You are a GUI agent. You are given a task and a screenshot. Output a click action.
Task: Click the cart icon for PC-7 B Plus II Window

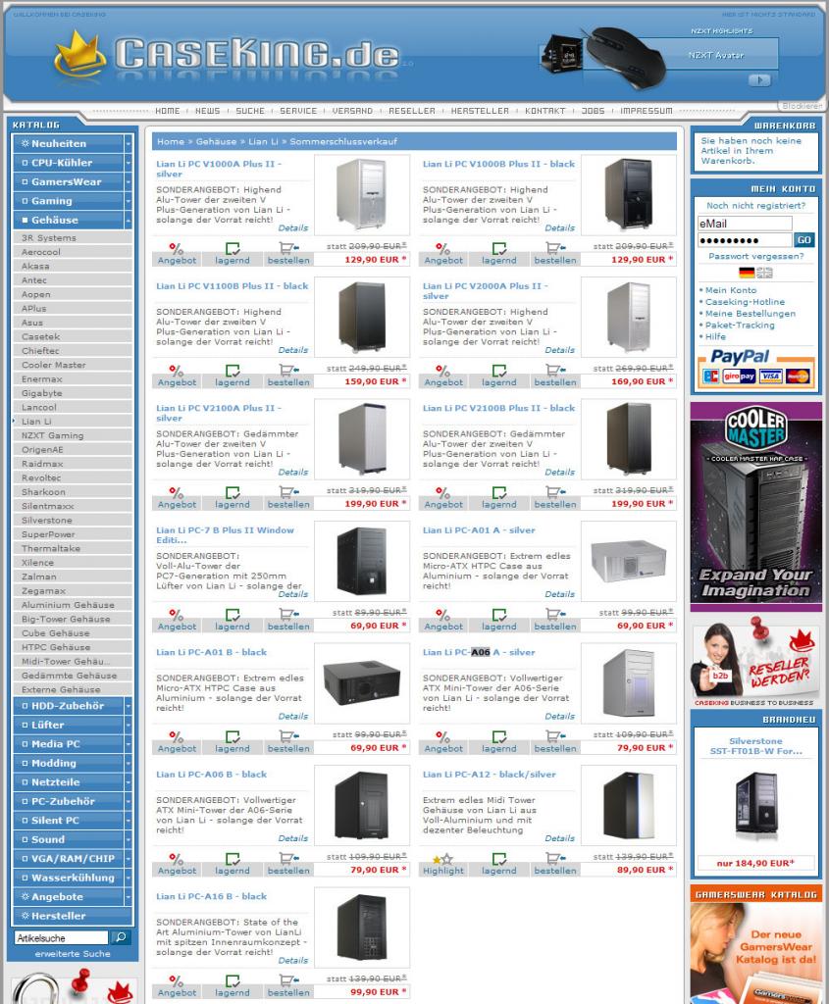288,614
